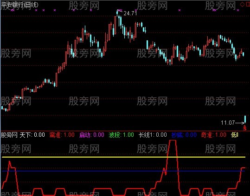Select the blue horizontal indicator line

123,171
